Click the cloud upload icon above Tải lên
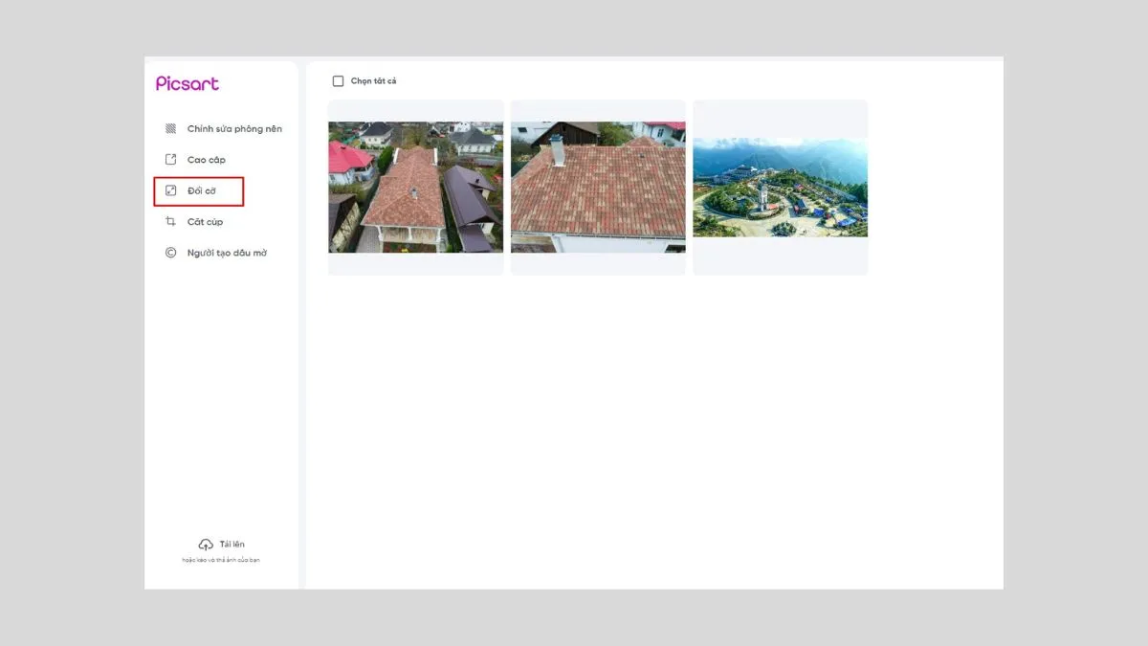Screen dimensions: 1148x646 (x=206, y=543)
